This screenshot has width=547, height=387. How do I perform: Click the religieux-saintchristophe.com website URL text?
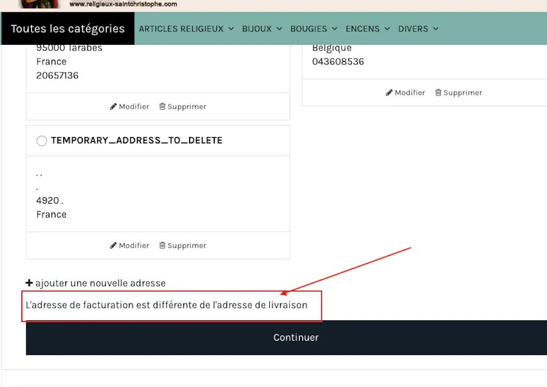tap(123, 4)
